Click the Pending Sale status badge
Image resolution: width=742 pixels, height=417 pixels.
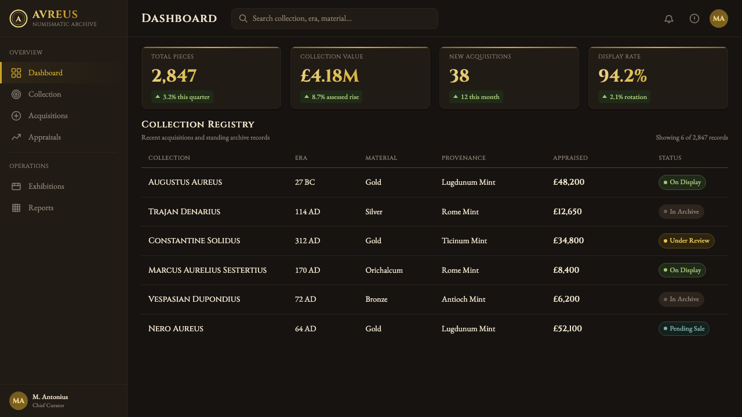coord(684,329)
